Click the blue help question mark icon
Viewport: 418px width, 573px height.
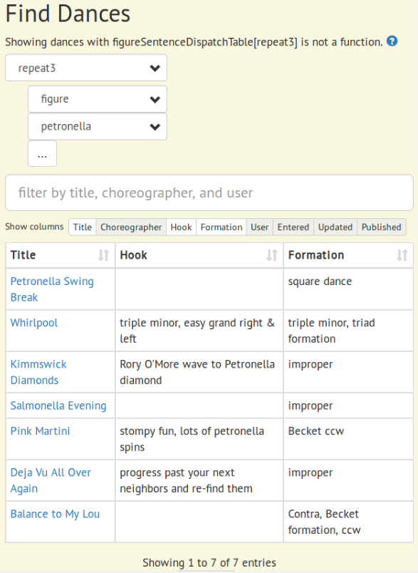(x=392, y=41)
